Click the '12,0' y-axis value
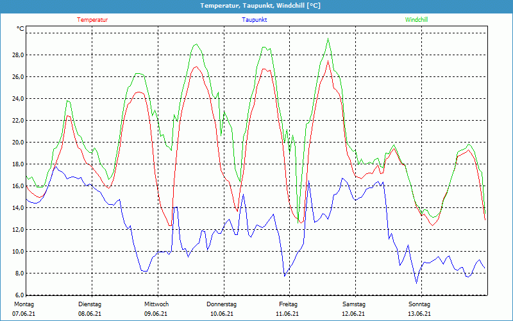 coord(18,230)
